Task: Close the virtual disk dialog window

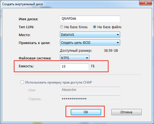Action: (146, 3)
